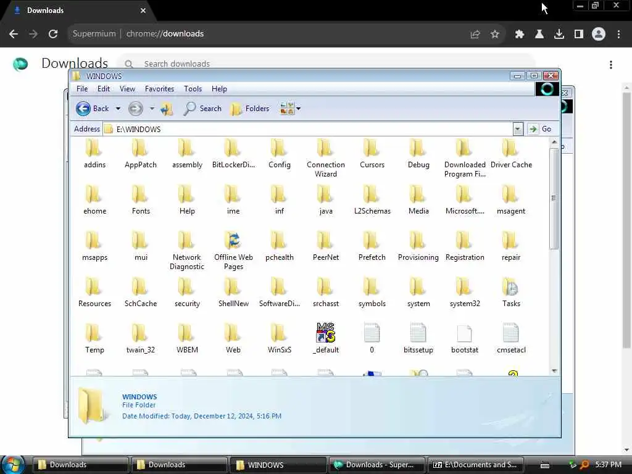Select the Media folder
Image resolution: width=632 pixels, height=474 pixels.
click(418, 201)
